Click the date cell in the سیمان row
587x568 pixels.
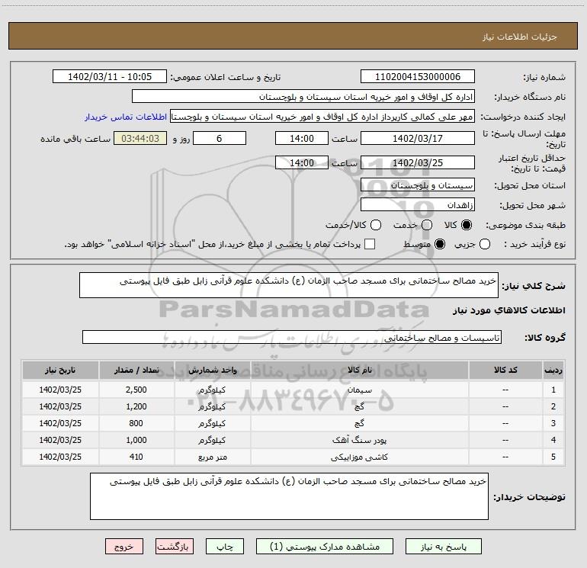pos(60,390)
